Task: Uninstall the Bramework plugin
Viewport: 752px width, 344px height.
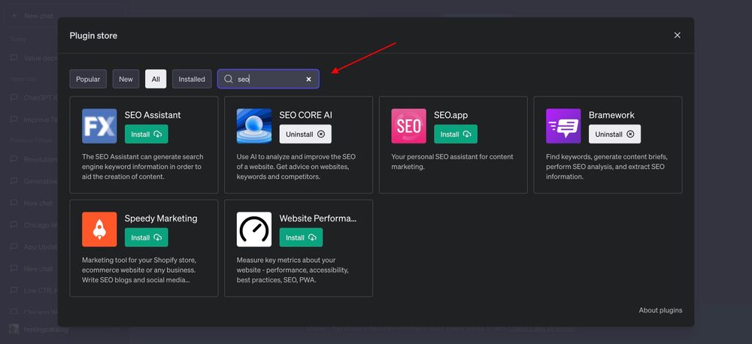Action: click(x=614, y=134)
